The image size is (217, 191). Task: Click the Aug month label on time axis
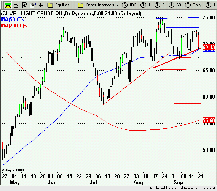(138, 182)
